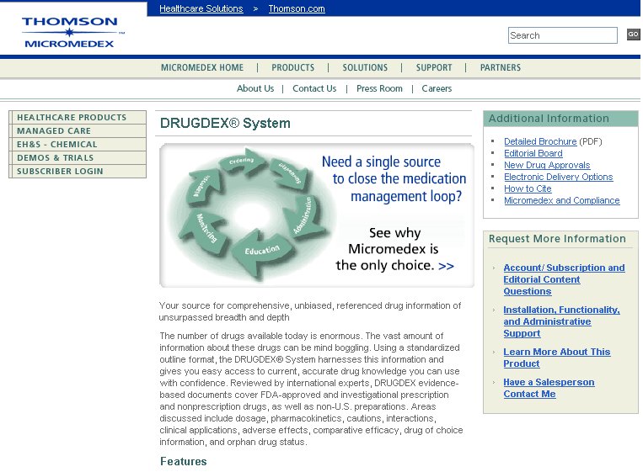This screenshot has width=643, height=472.
Task: Open the Contact Us link
Action: pyautogui.click(x=314, y=88)
